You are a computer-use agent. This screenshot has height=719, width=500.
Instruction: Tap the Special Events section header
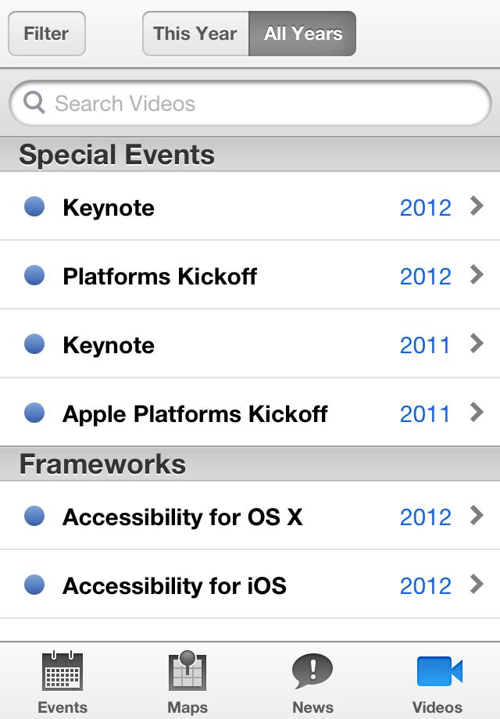(117, 154)
